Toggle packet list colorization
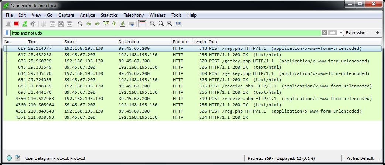 142,24
